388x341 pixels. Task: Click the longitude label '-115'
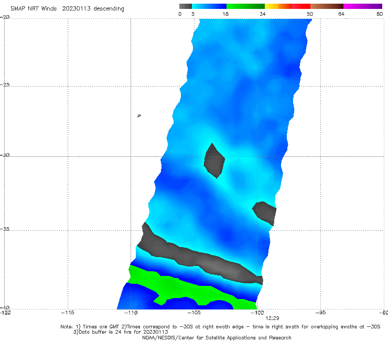68,313
